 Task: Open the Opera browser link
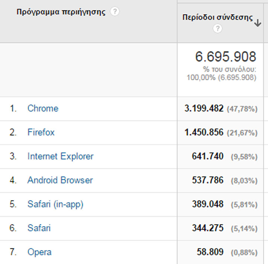coord(39,252)
